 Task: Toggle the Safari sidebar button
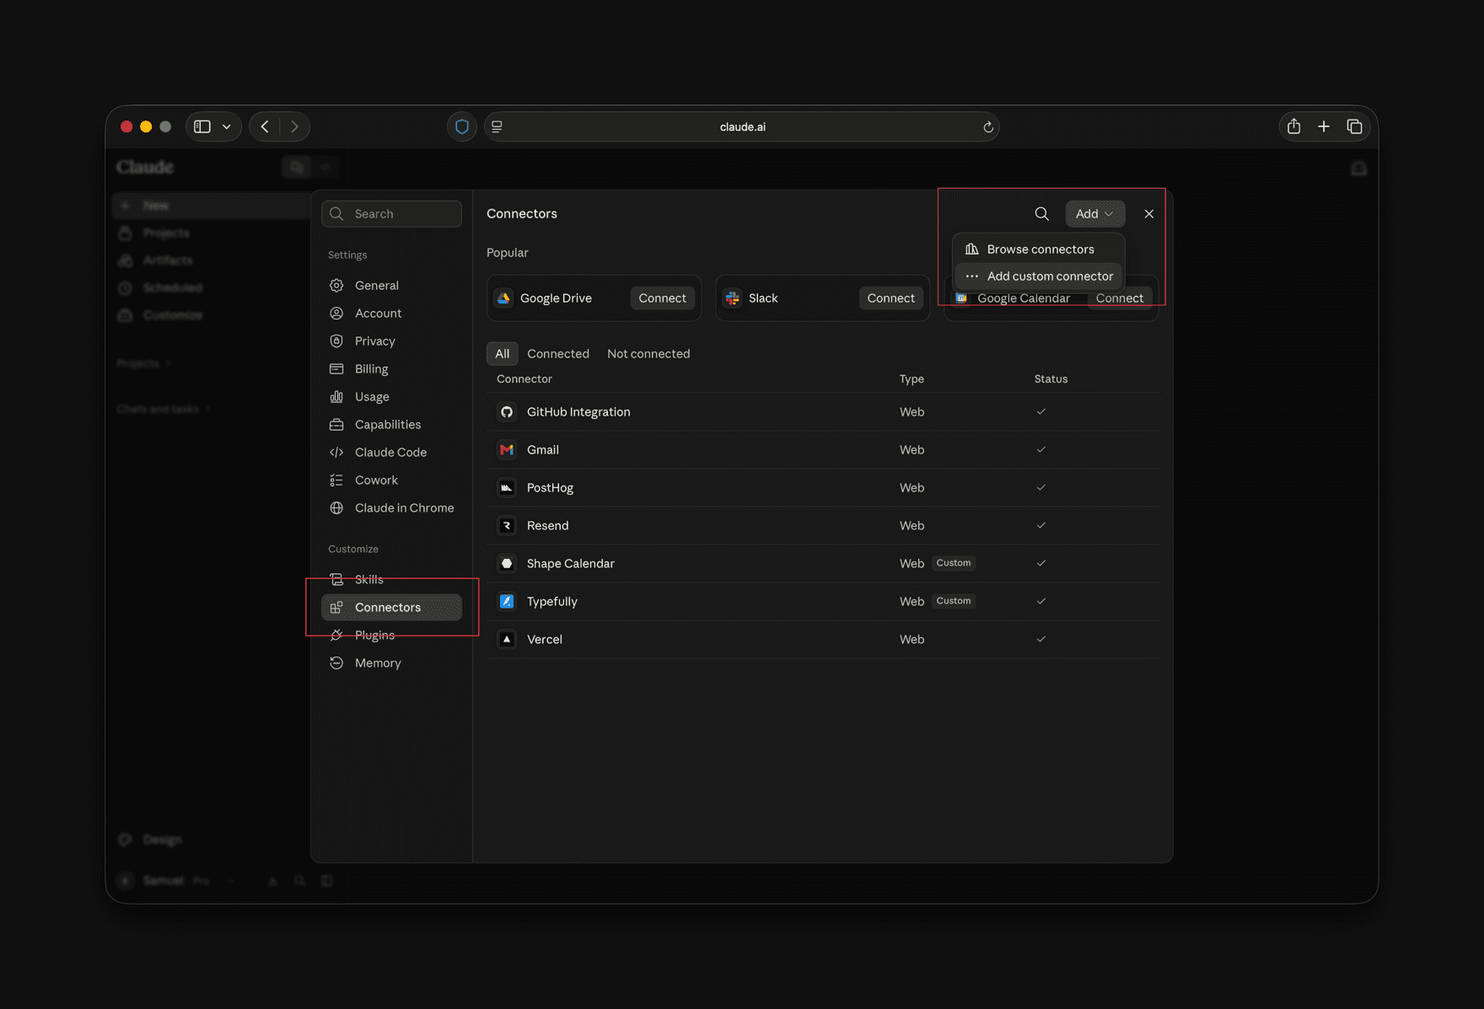pos(202,126)
